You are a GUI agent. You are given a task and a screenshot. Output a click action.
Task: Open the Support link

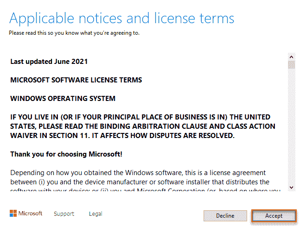click(x=64, y=214)
